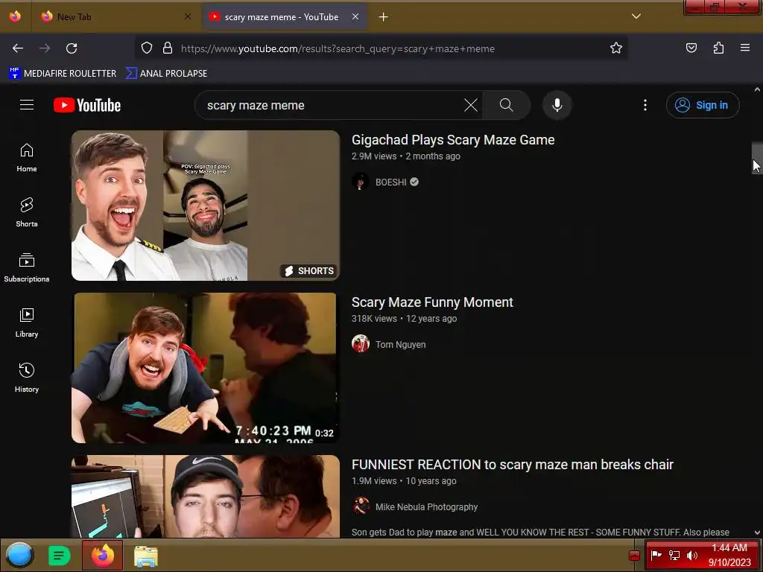Image resolution: width=763 pixels, height=572 pixels.
Task: Open Shorts in the sidebar
Action: coord(27,213)
